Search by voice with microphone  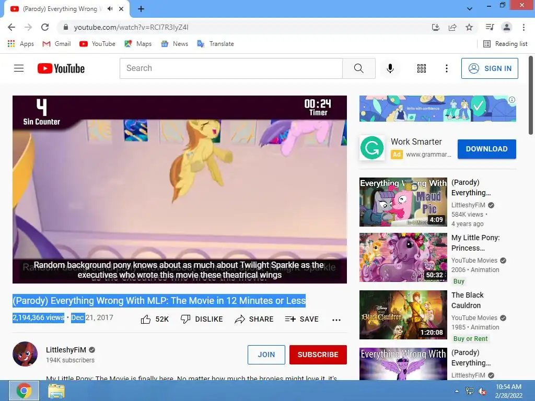coord(390,68)
